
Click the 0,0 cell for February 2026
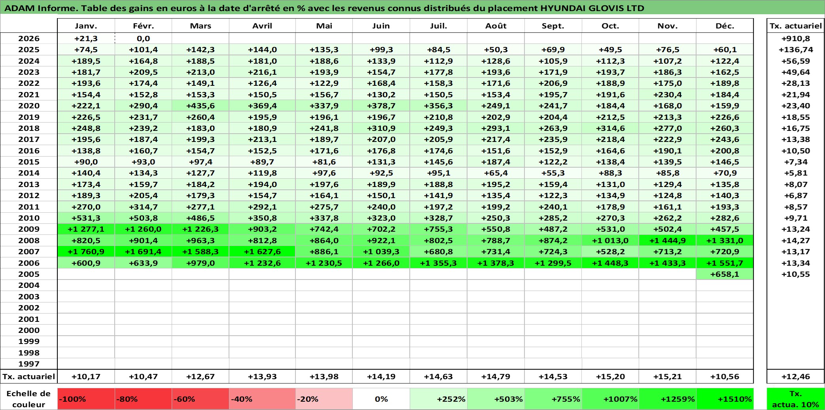[143, 38]
